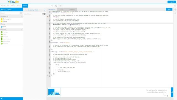Click the green Trend function icon
The width and height of the screenshot is (177, 100).
point(2,34)
